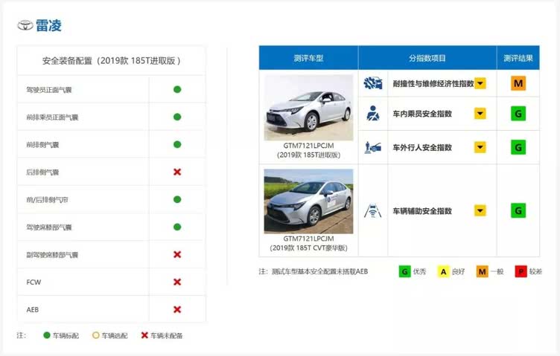The width and height of the screenshot is (560, 356).
Task: Click the note 测试车型基本安全配置未搭载AEB
Action: coord(319,271)
